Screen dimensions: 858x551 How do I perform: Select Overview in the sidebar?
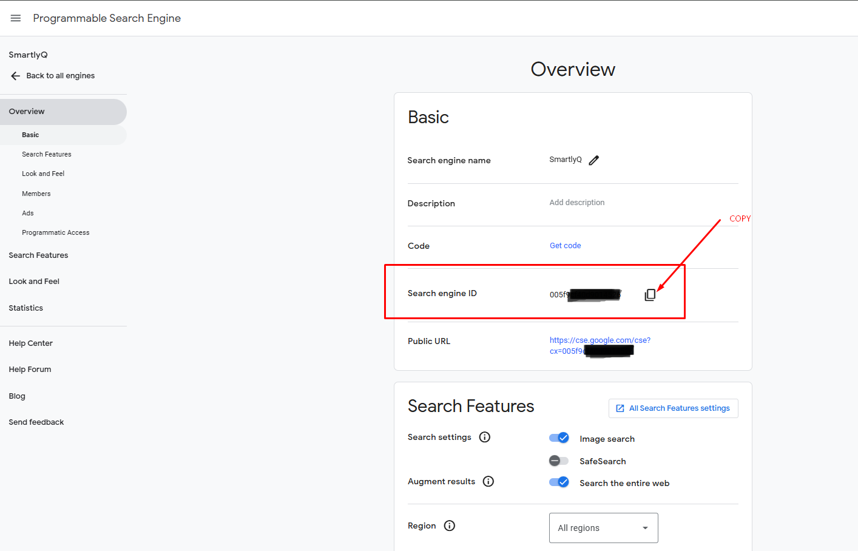(63, 112)
